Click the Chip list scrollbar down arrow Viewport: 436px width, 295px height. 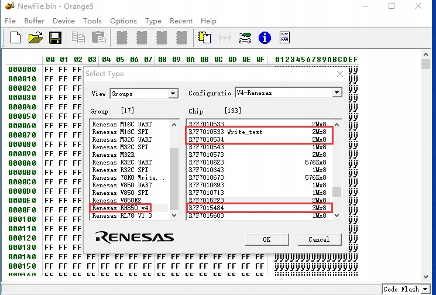tap(337, 216)
